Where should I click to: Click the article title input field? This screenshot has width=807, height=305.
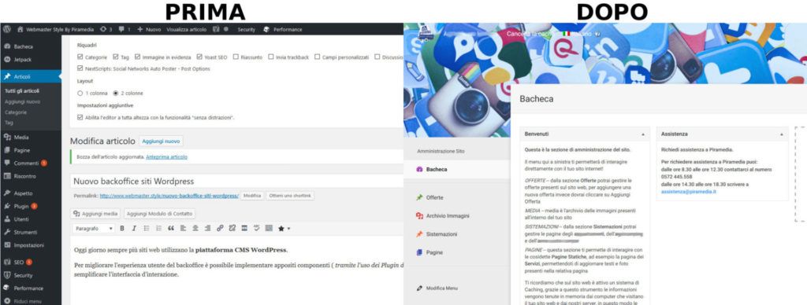click(236, 182)
